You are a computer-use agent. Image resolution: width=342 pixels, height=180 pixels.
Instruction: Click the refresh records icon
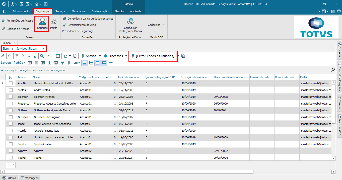pyautogui.click(x=10, y=56)
